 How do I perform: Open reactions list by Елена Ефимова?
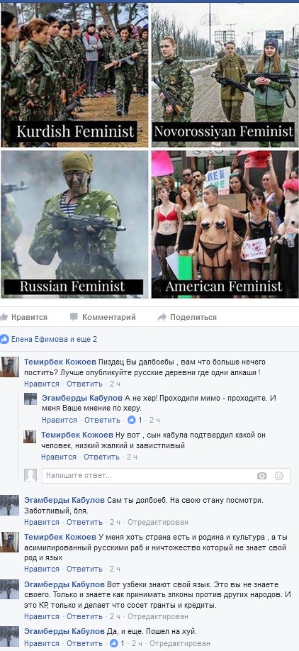point(4,339)
